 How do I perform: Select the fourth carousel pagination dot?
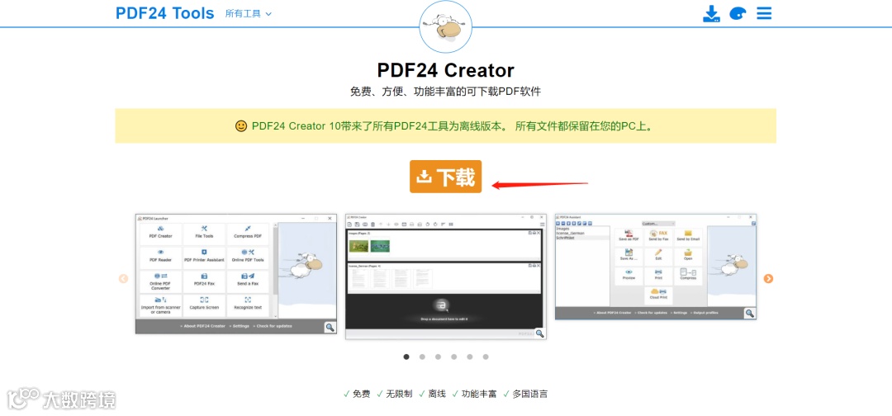click(x=454, y=357)
